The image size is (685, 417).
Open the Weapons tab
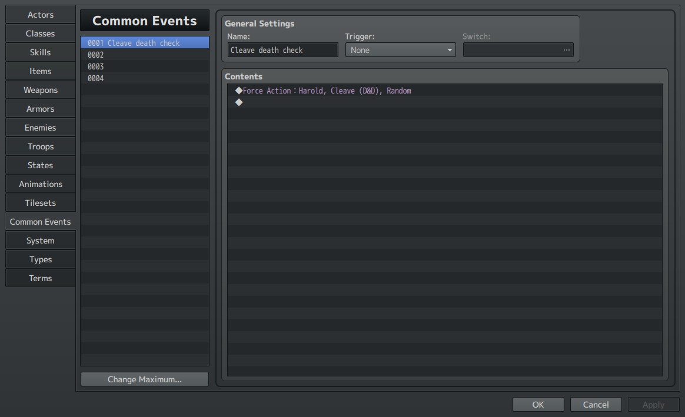pyautogui.click(x=40, y=90)
